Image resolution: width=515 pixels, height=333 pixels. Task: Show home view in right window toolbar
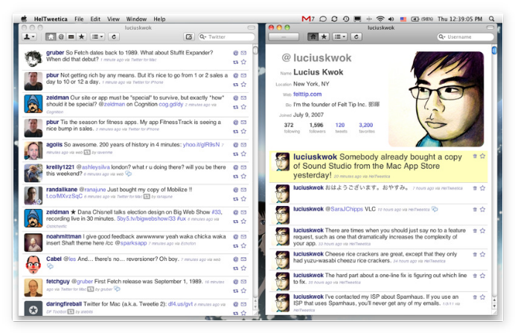click(313, 36)
